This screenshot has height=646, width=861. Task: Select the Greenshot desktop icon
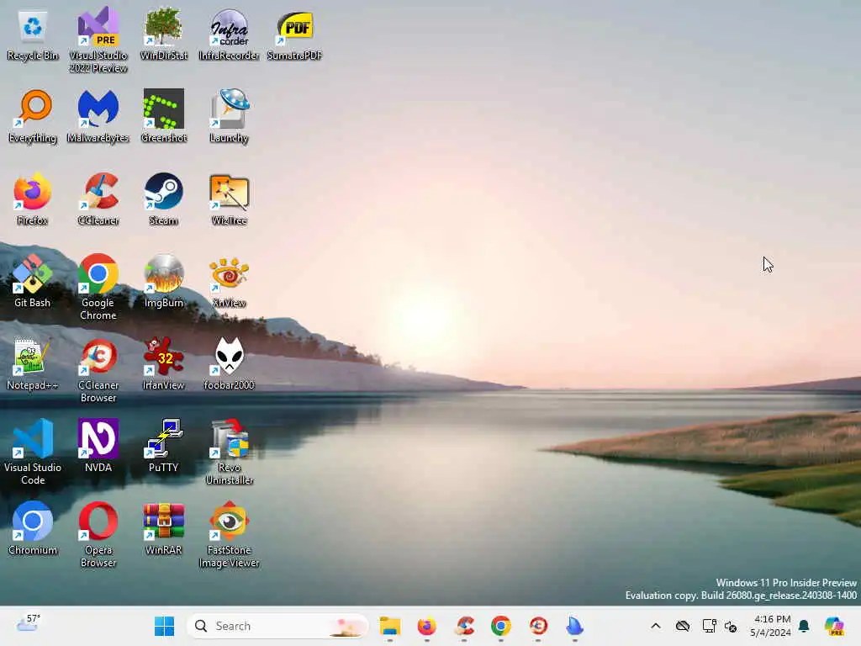(x=164, y=116)
